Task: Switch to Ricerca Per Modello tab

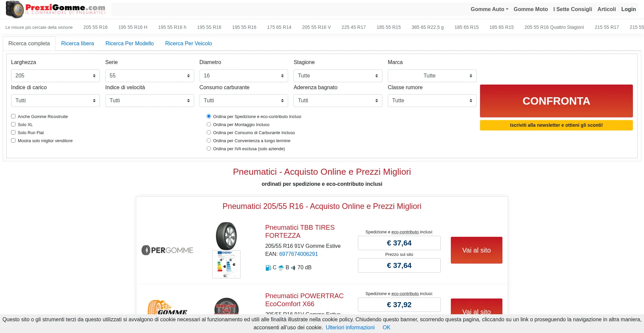Action: (129, 44)
